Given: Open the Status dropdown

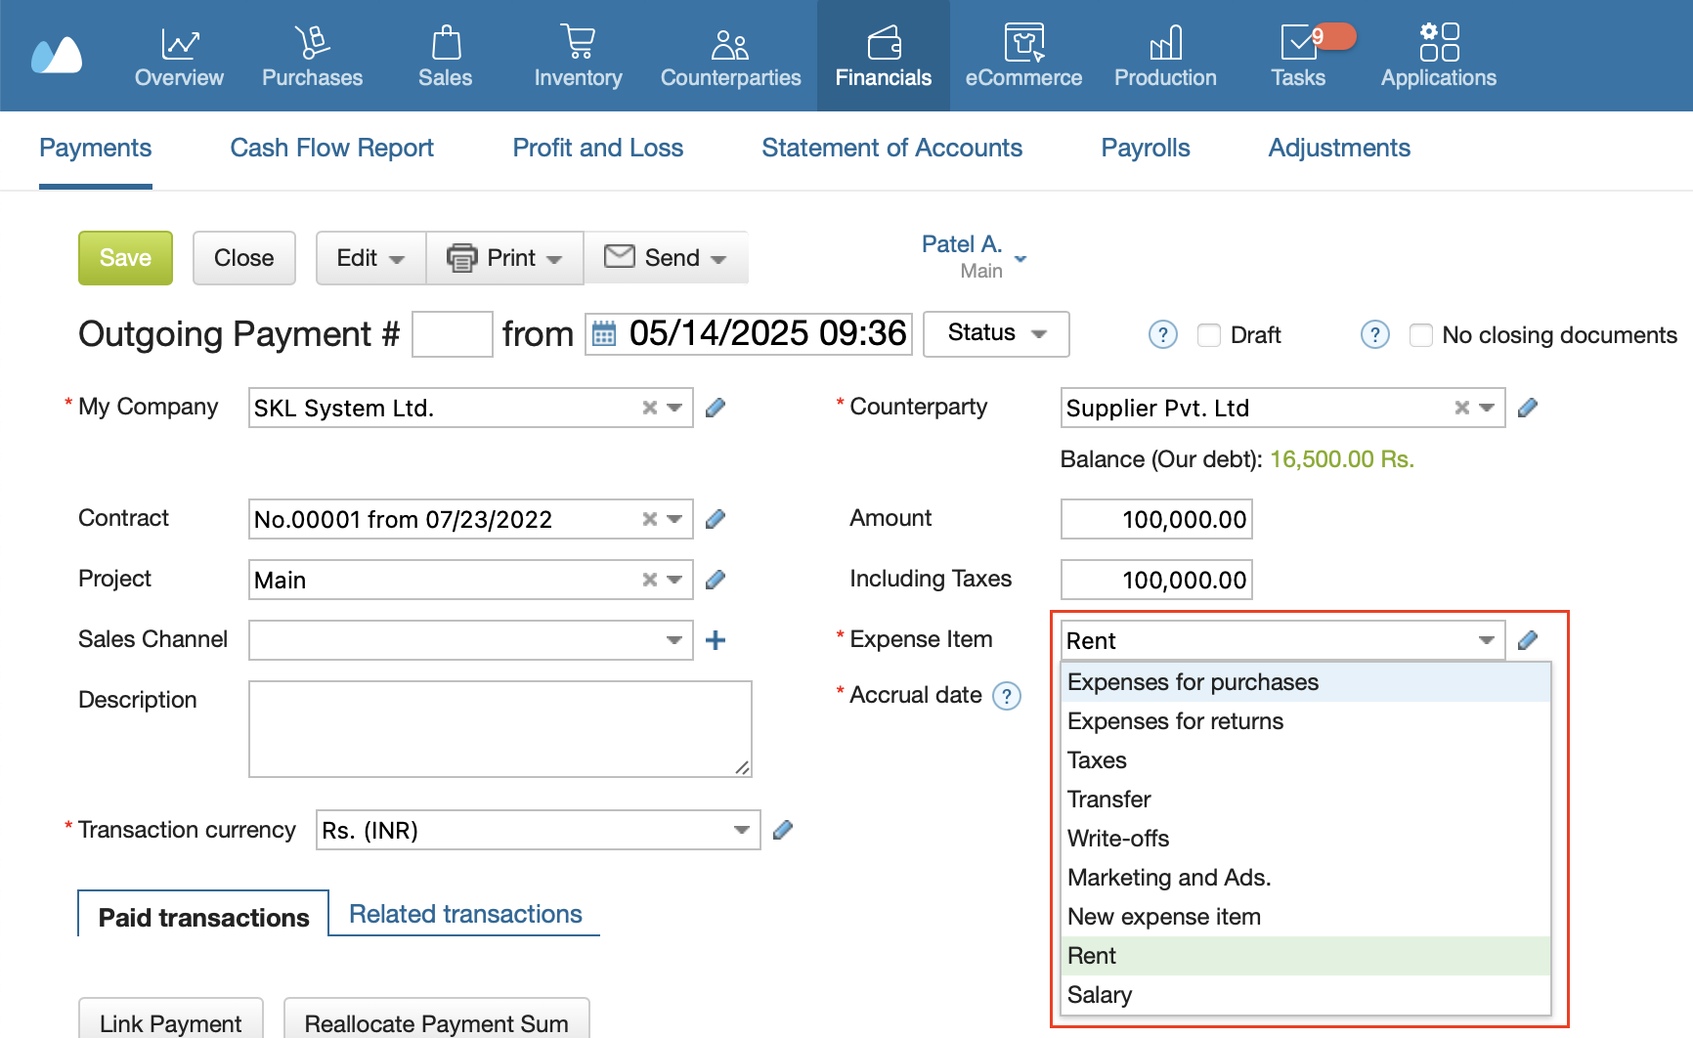Looking at the screenshot, I should click(996, 334).
